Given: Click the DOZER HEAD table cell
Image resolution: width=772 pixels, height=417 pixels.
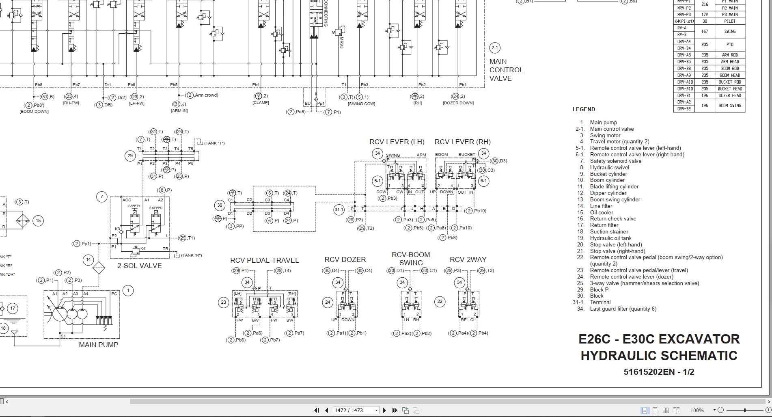Looking at the screenshot, I should pos(730,95).
